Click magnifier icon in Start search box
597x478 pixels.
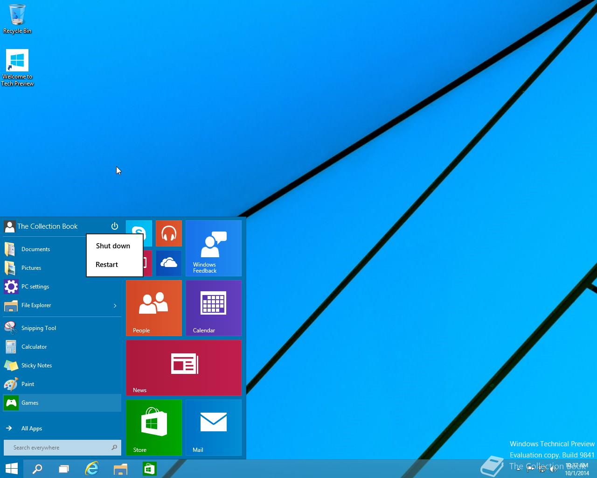(x=114, y=448)
